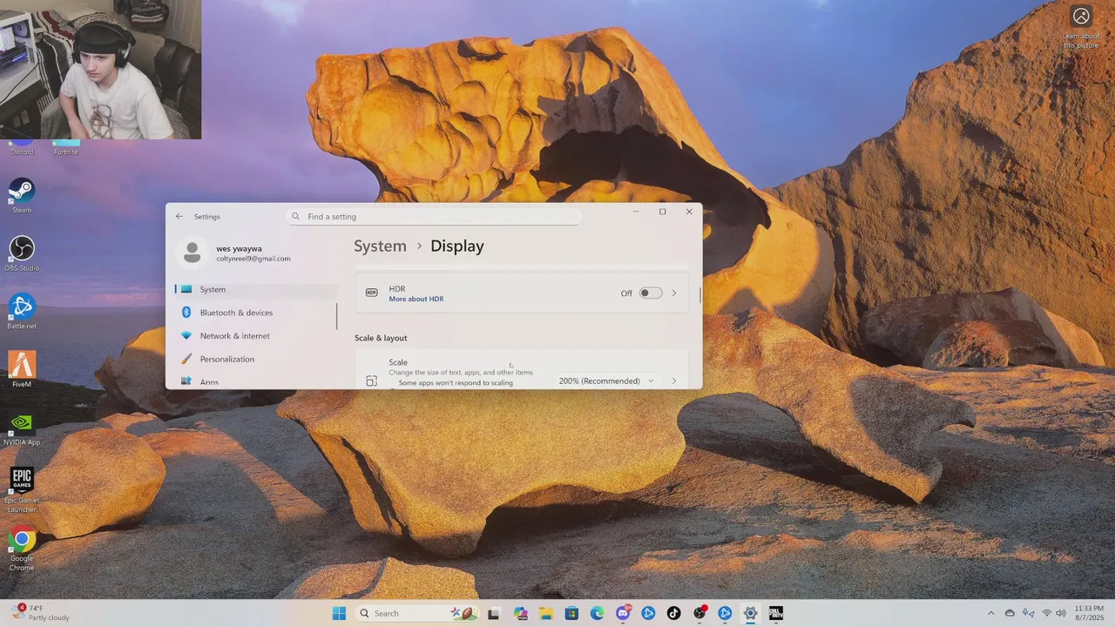Click the Find a setting search box
Image resolution: width=1115 pixels, height=627 pixels.
434,217
